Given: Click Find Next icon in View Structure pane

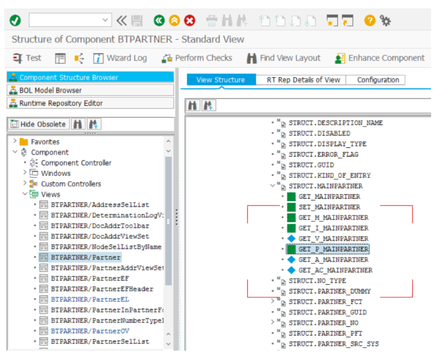Looking at the screenshot, I should [x=209, y=106].
